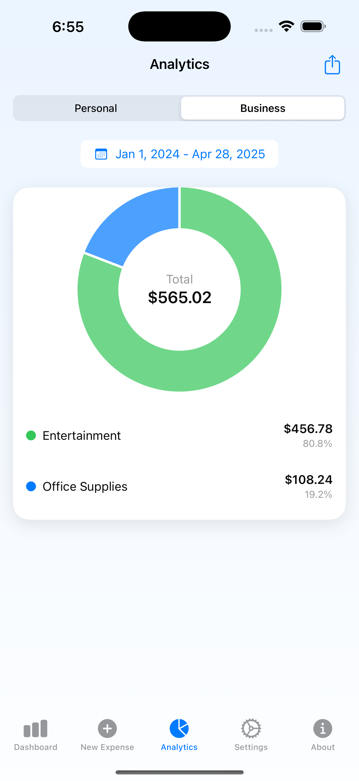This screenshot has width=359, height=781.
Task: Select the Business segment
Action: click(262, 108)
